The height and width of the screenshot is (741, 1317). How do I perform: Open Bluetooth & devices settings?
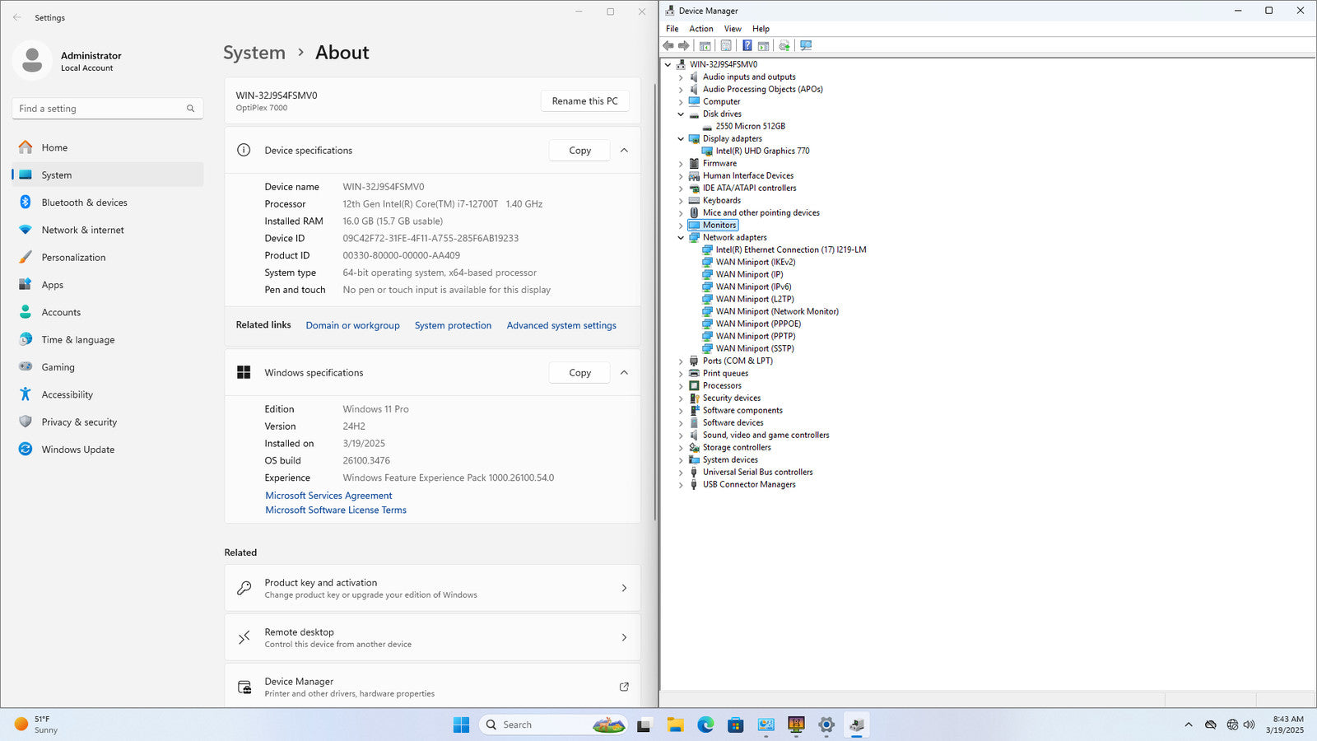click(108, 203)
